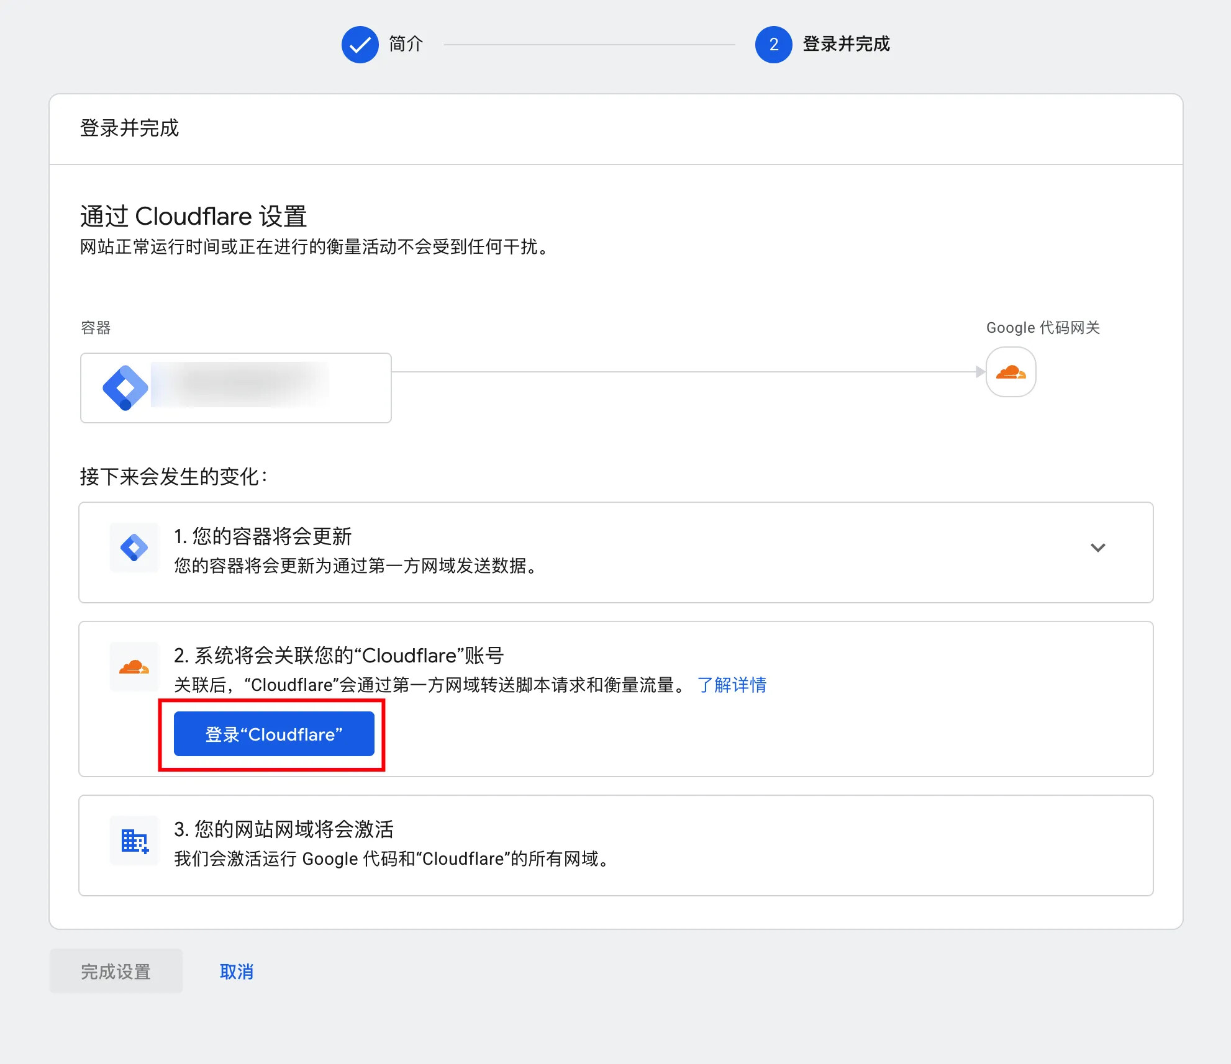Click the Tag Manager icon beside 您的容器将会更新
This screenshot has width=1231, height=1064.
pos(134,548)
